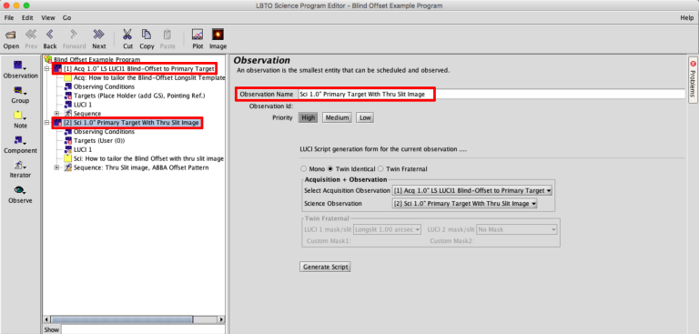Image resolution: width=699 pixels, height=334 pixels.
Task: Click the Copy toolbar icon
Action: [147, 35]
